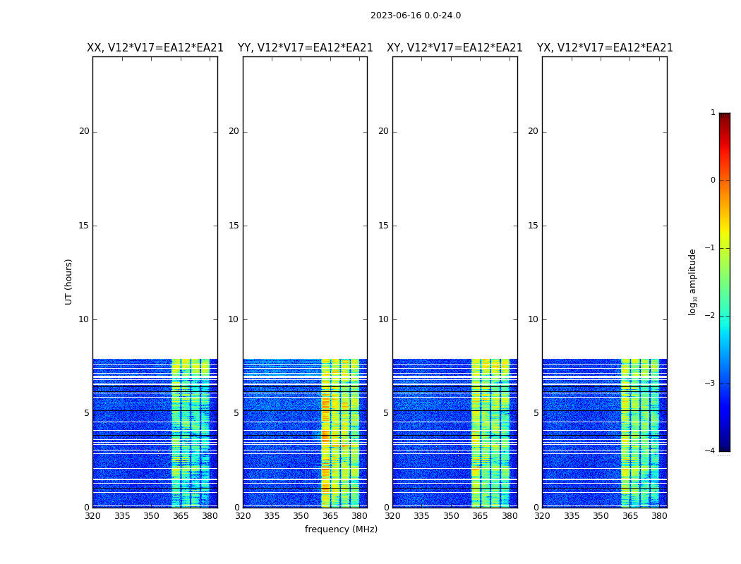The height and width of the screenshot is (564, 741).
Task: Select the XX panel title text
Action: pyautogui.click(x=155, y=48)
